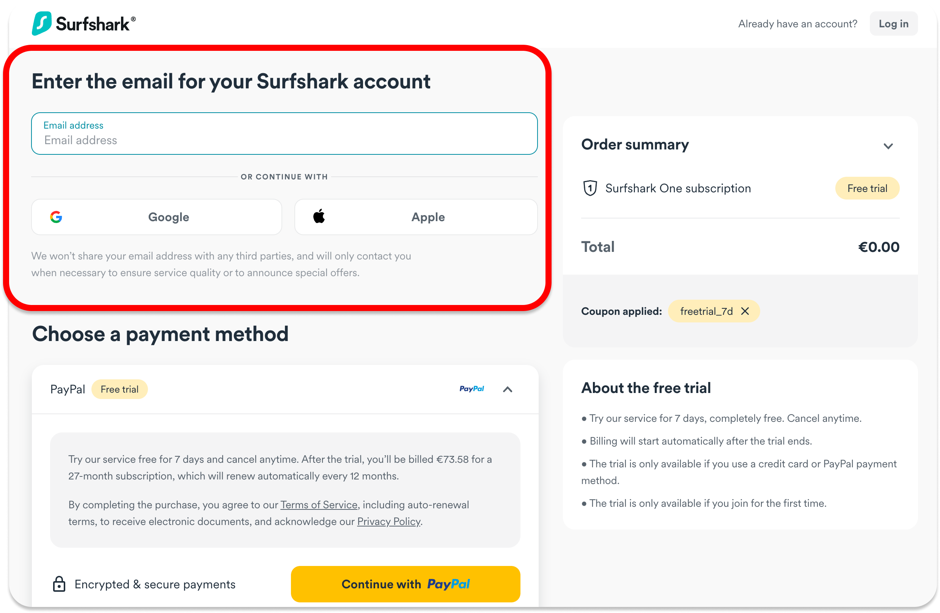Viewport: 940px width, 613px height.
Task: Click the PayPal logo in payment header
Action: pos(472,389)
